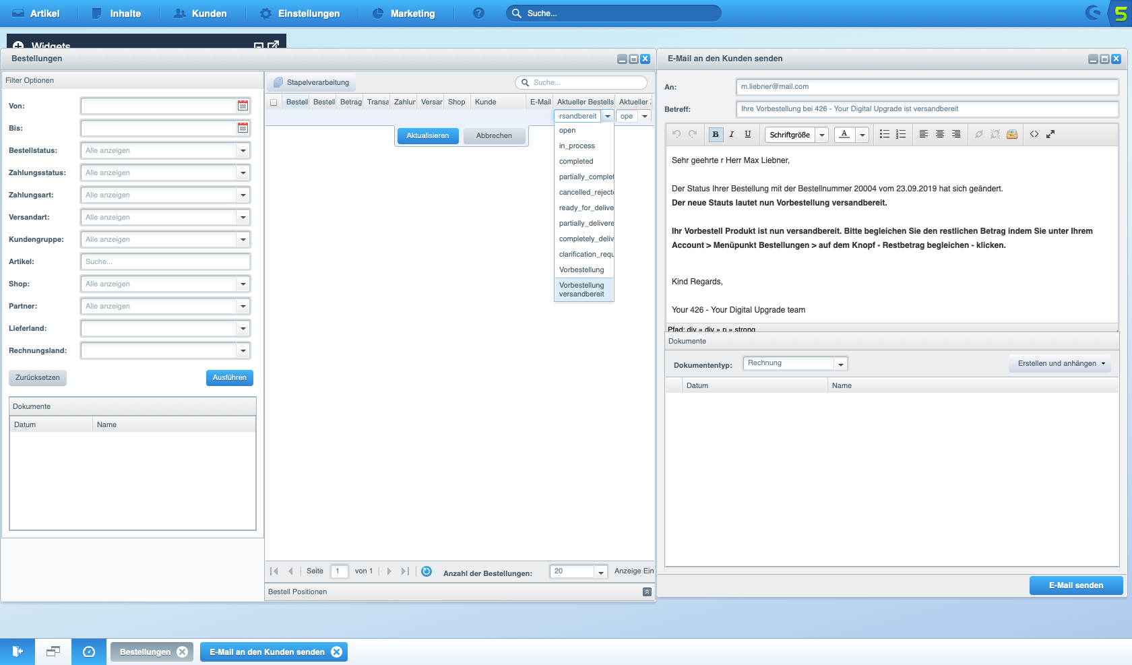The image size is (1132, 665).
Task: Click the An recipient email field
Action: (927, 86)
